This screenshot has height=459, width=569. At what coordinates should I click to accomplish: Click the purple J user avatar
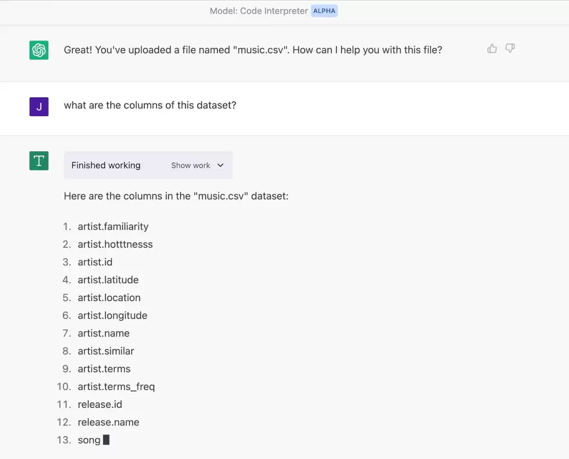tap(39, 107)
